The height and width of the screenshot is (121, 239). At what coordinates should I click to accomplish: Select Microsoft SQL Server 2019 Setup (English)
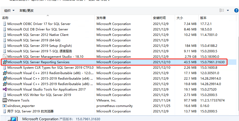pos(40,46)
